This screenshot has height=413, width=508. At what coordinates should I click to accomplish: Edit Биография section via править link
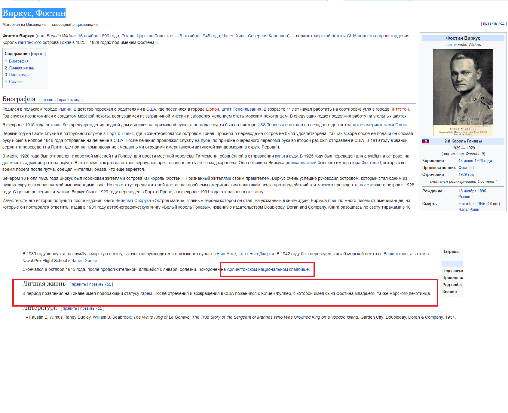pyautogui.click(x=48, y=100)
